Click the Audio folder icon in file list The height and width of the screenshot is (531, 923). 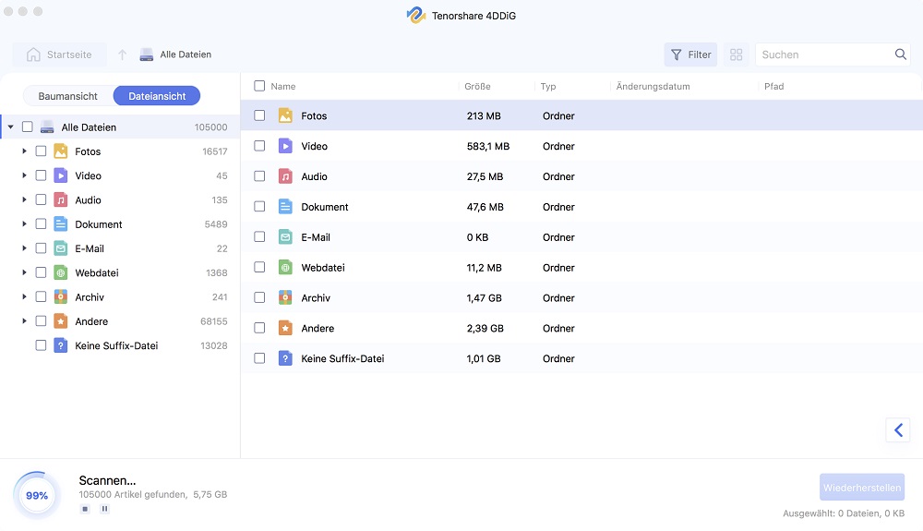point(285,176)
